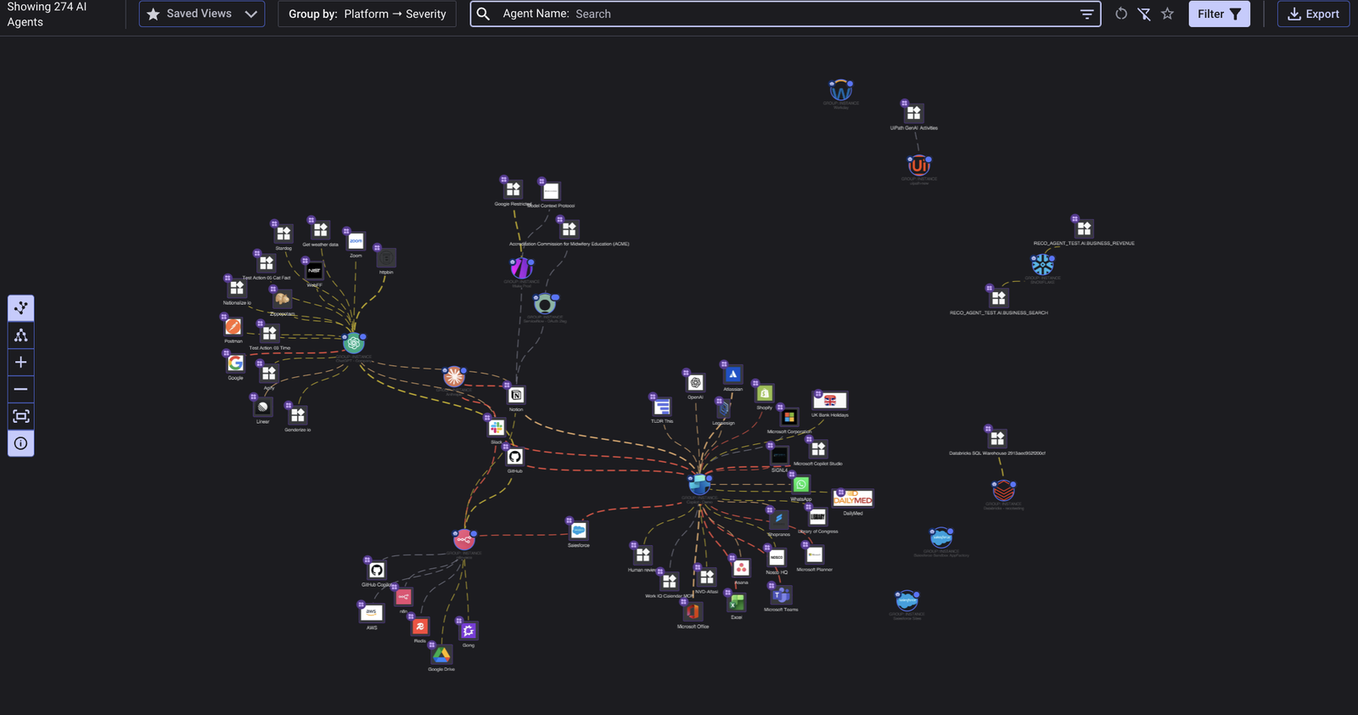Click the Notion node

[x=516, y=395]
